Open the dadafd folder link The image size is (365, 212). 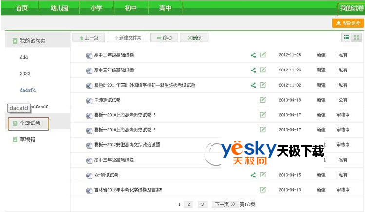click(x=28, y=90)
